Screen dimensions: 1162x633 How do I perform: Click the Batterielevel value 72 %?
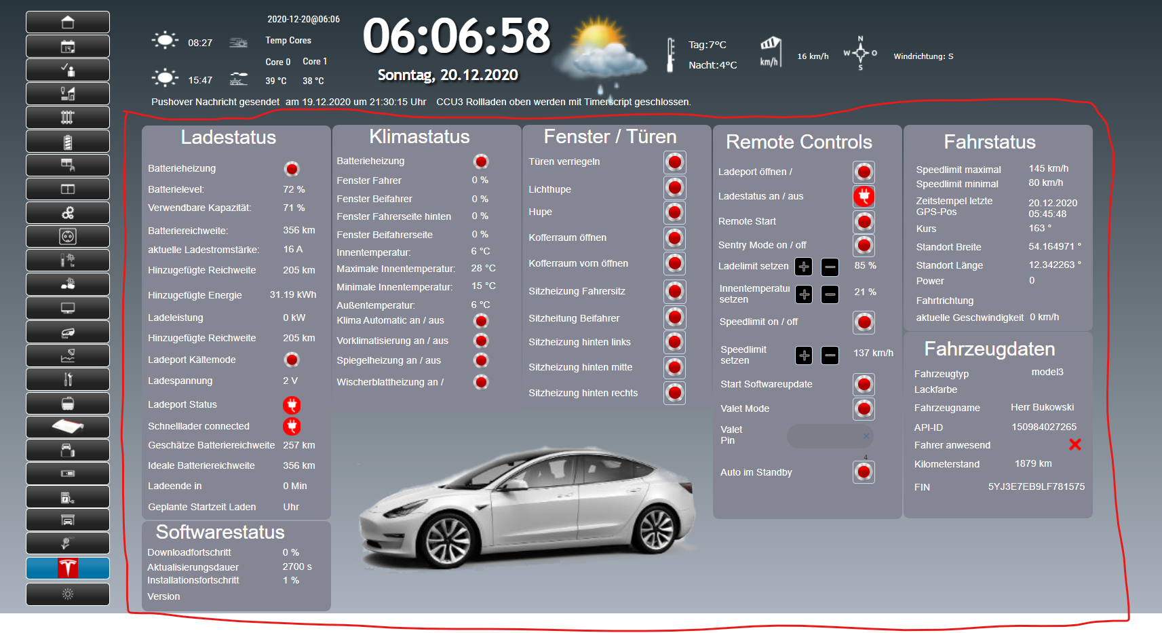click(294, 190)
